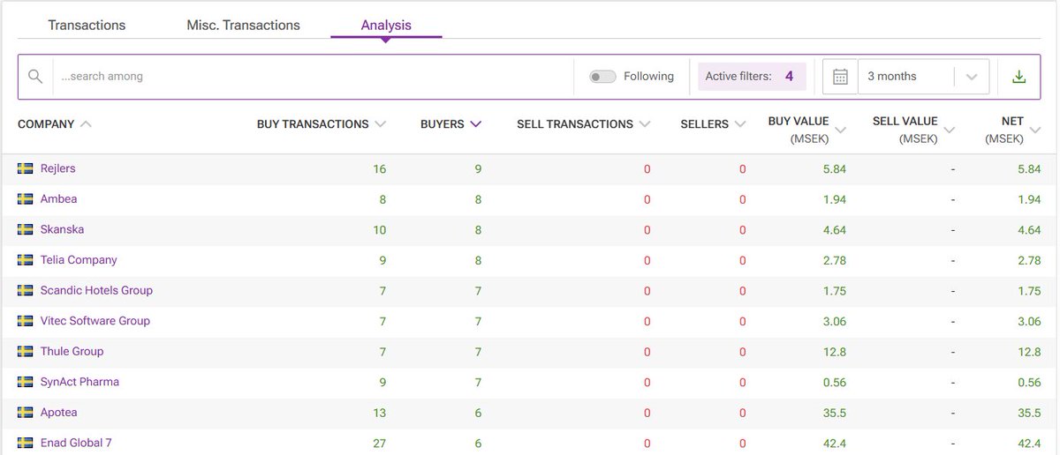Switch to the Transactions tab
The width and height of the screenshot is (1060, 455).
[87, 25]
